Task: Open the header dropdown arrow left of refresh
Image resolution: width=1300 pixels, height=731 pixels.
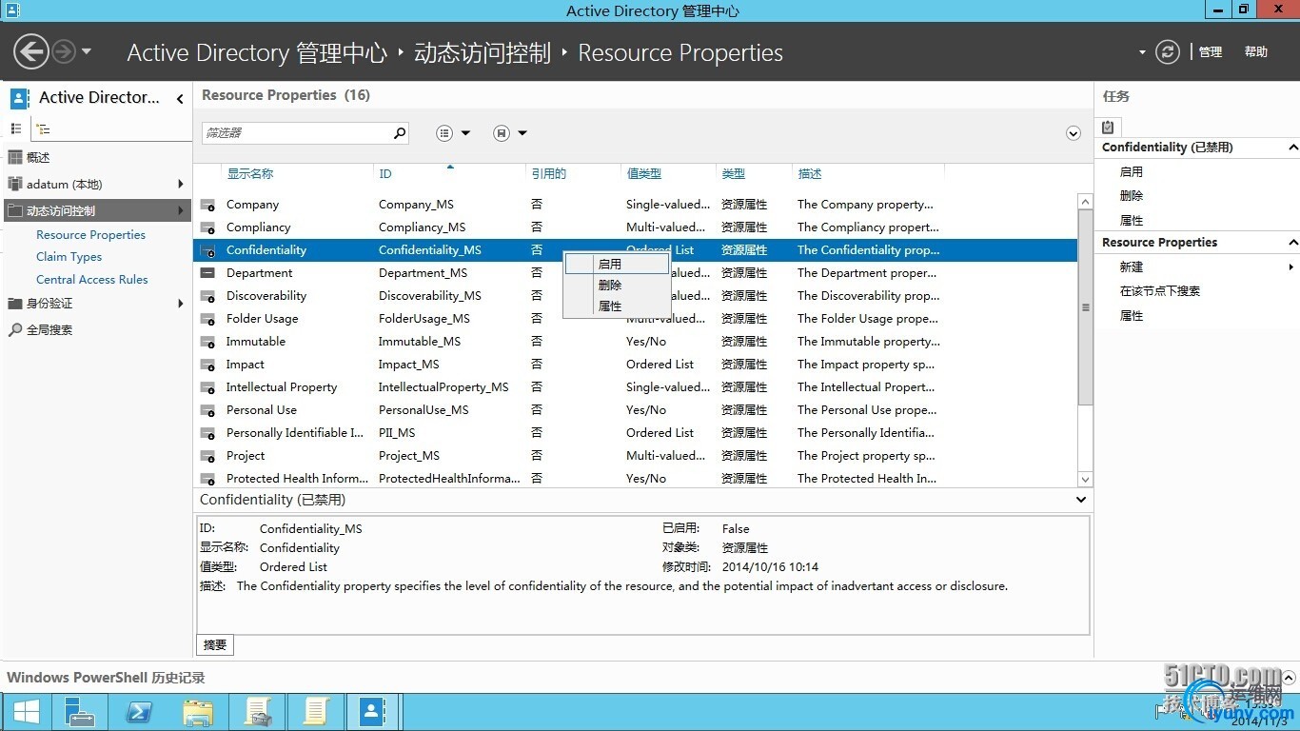Action: [1142, 52]
